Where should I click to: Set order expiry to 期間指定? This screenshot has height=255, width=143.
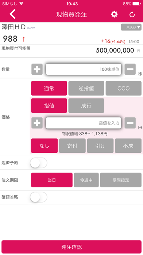point(121,180)
